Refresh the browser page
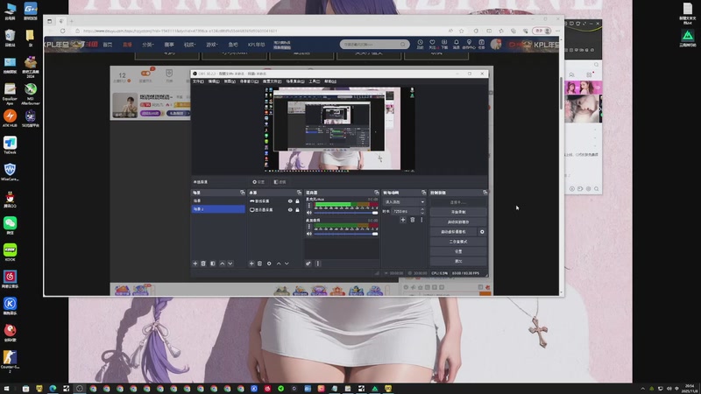 pyautogui.click(x=62, y=31)
